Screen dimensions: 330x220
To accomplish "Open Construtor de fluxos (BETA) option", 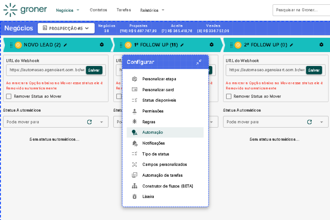I will 167,186.
